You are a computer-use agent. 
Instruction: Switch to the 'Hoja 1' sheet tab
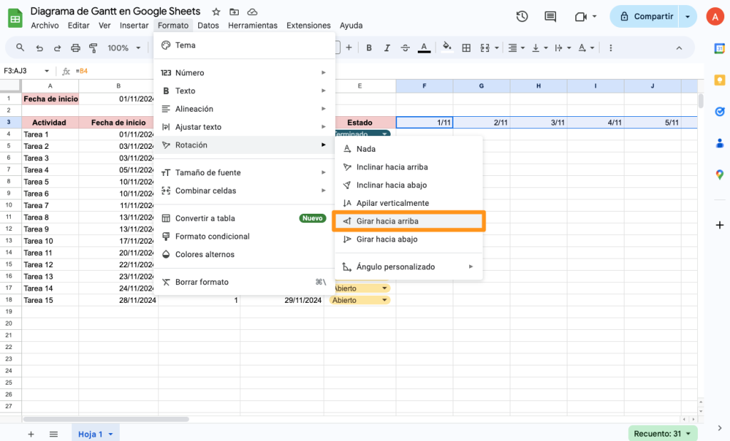(92, 433)
